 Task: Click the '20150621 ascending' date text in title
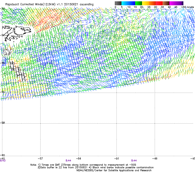79,4
